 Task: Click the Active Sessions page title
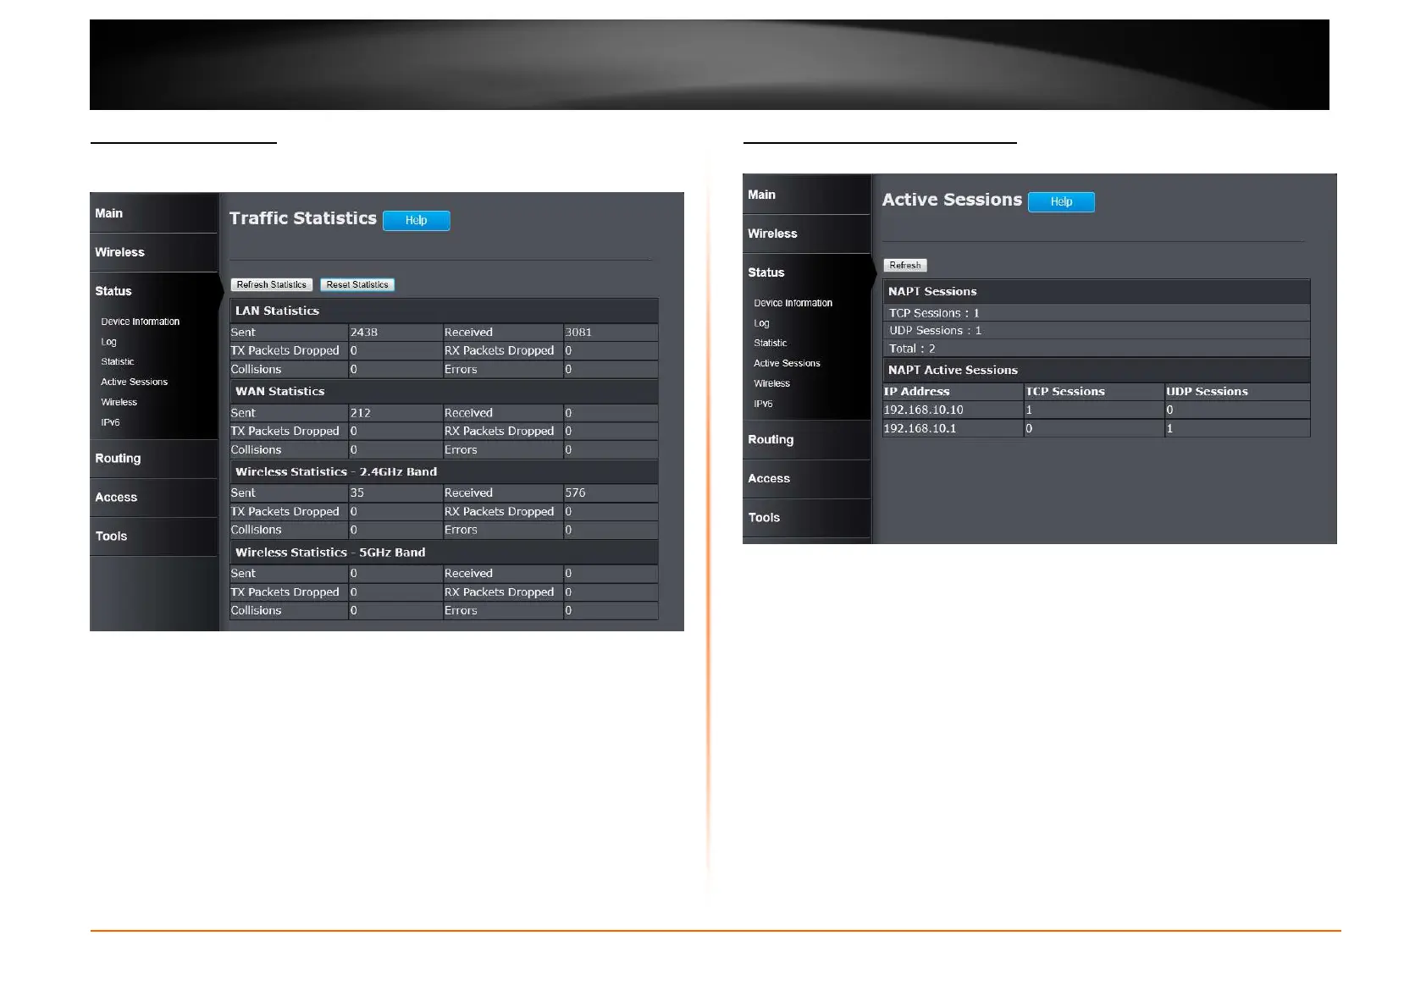click(x=952, y=200)
